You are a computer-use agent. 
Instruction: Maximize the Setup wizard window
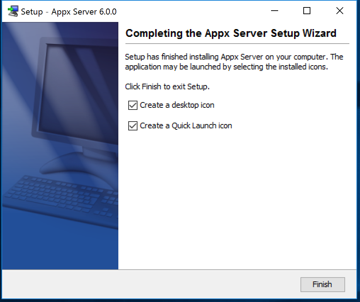tap(307, 11)
